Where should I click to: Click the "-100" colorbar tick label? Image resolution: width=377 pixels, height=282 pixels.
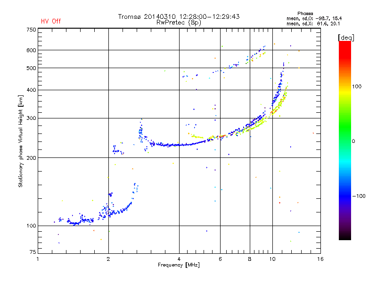[359, 196]
